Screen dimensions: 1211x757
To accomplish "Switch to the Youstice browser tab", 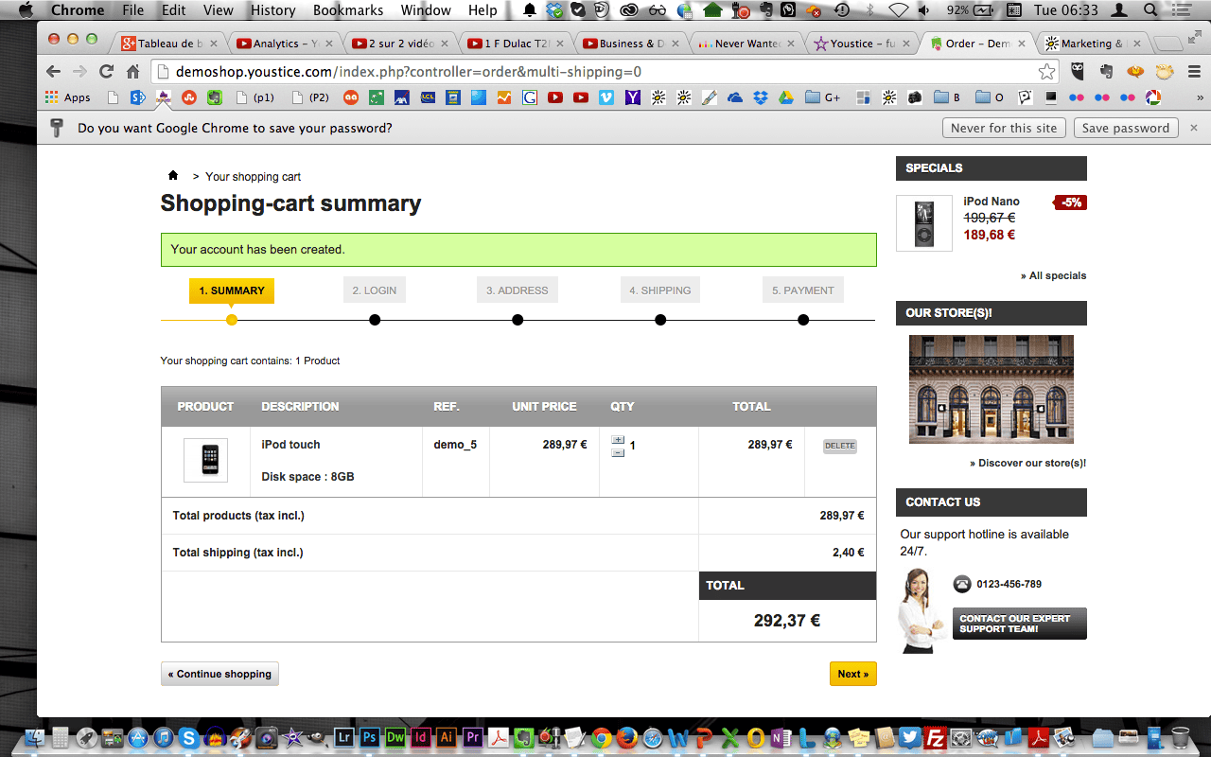I will pyautogui.click(x=861, y=44).
